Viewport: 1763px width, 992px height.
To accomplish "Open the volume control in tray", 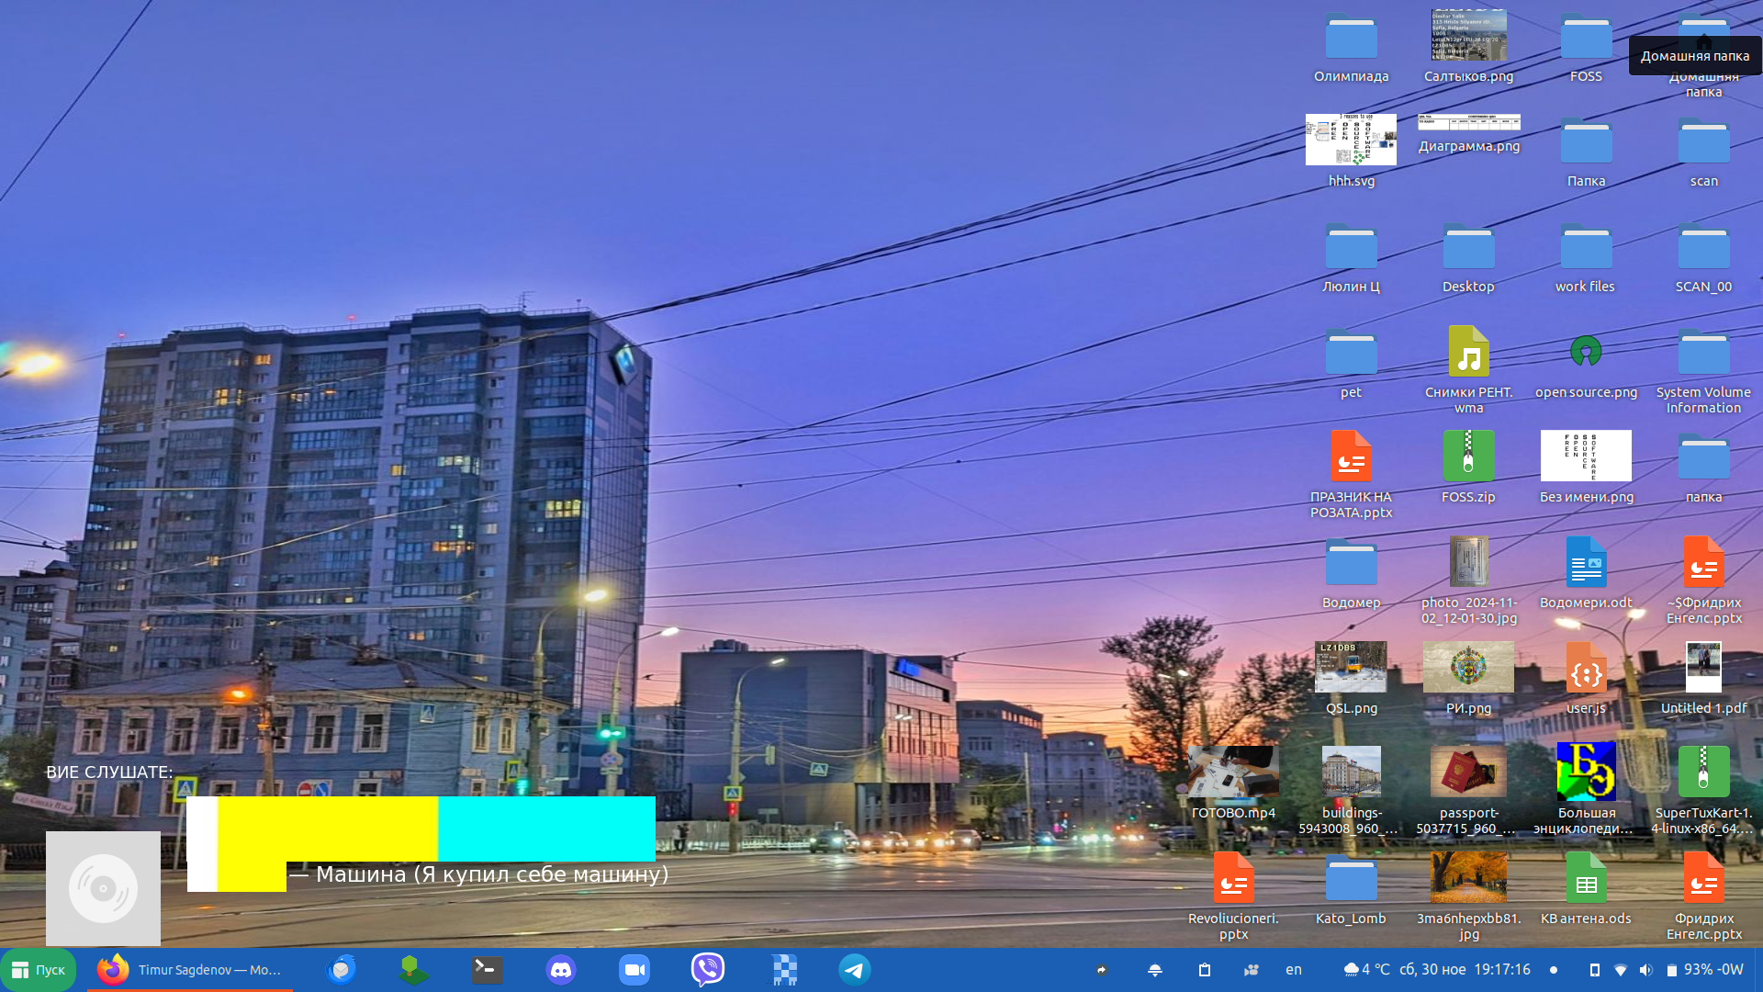I will (1645, 970).
